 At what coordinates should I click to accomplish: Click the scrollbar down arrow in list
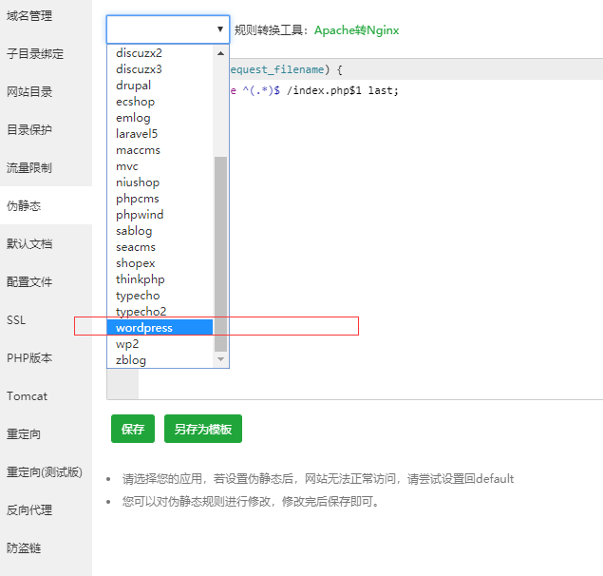221,360
